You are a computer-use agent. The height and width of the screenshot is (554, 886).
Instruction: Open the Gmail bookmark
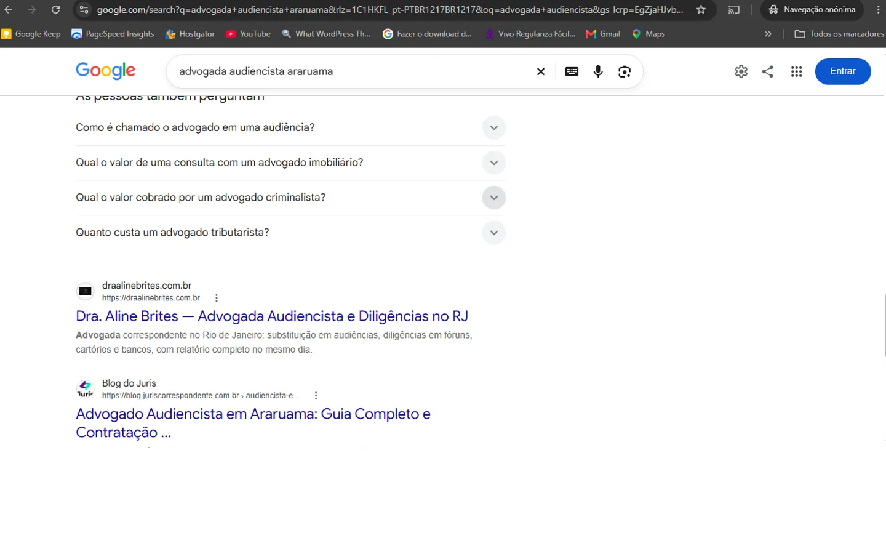pos(603,34)
